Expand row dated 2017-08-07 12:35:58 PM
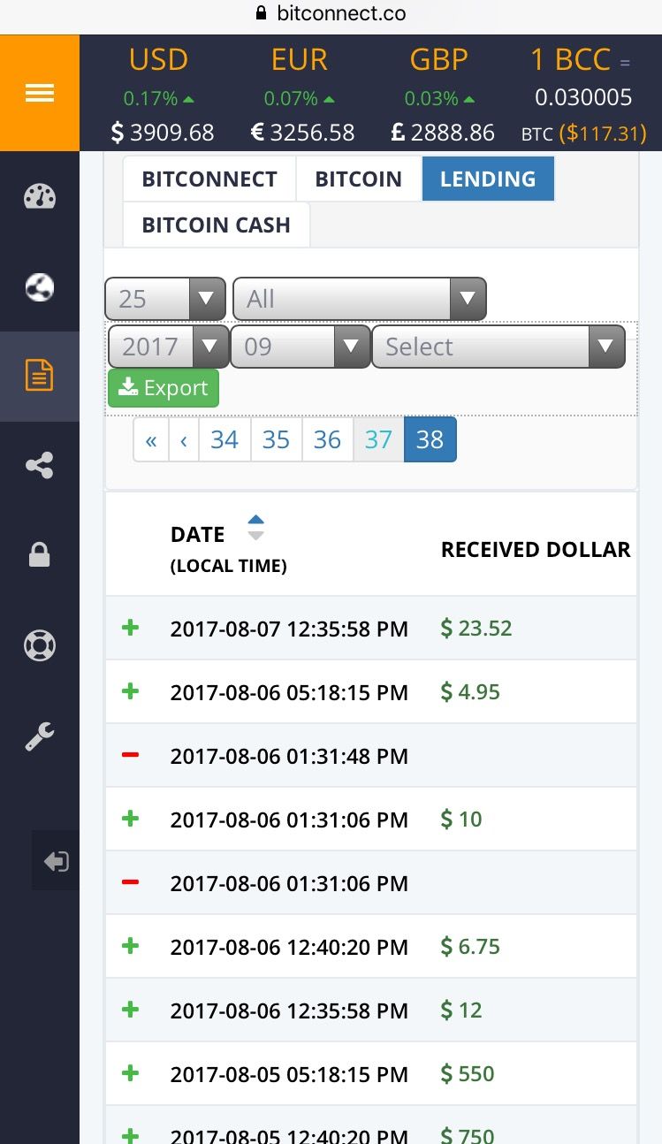Viewport: 662px width, 1144px height. coord(131,628)
